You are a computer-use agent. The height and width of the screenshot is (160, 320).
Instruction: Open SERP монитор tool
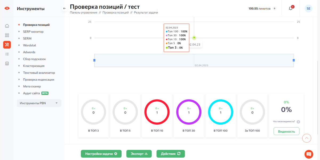[33, 32]
